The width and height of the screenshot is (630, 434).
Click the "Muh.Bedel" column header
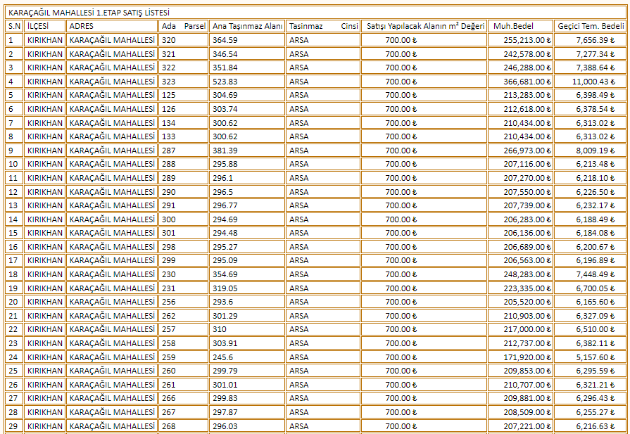tap(519, 26)
